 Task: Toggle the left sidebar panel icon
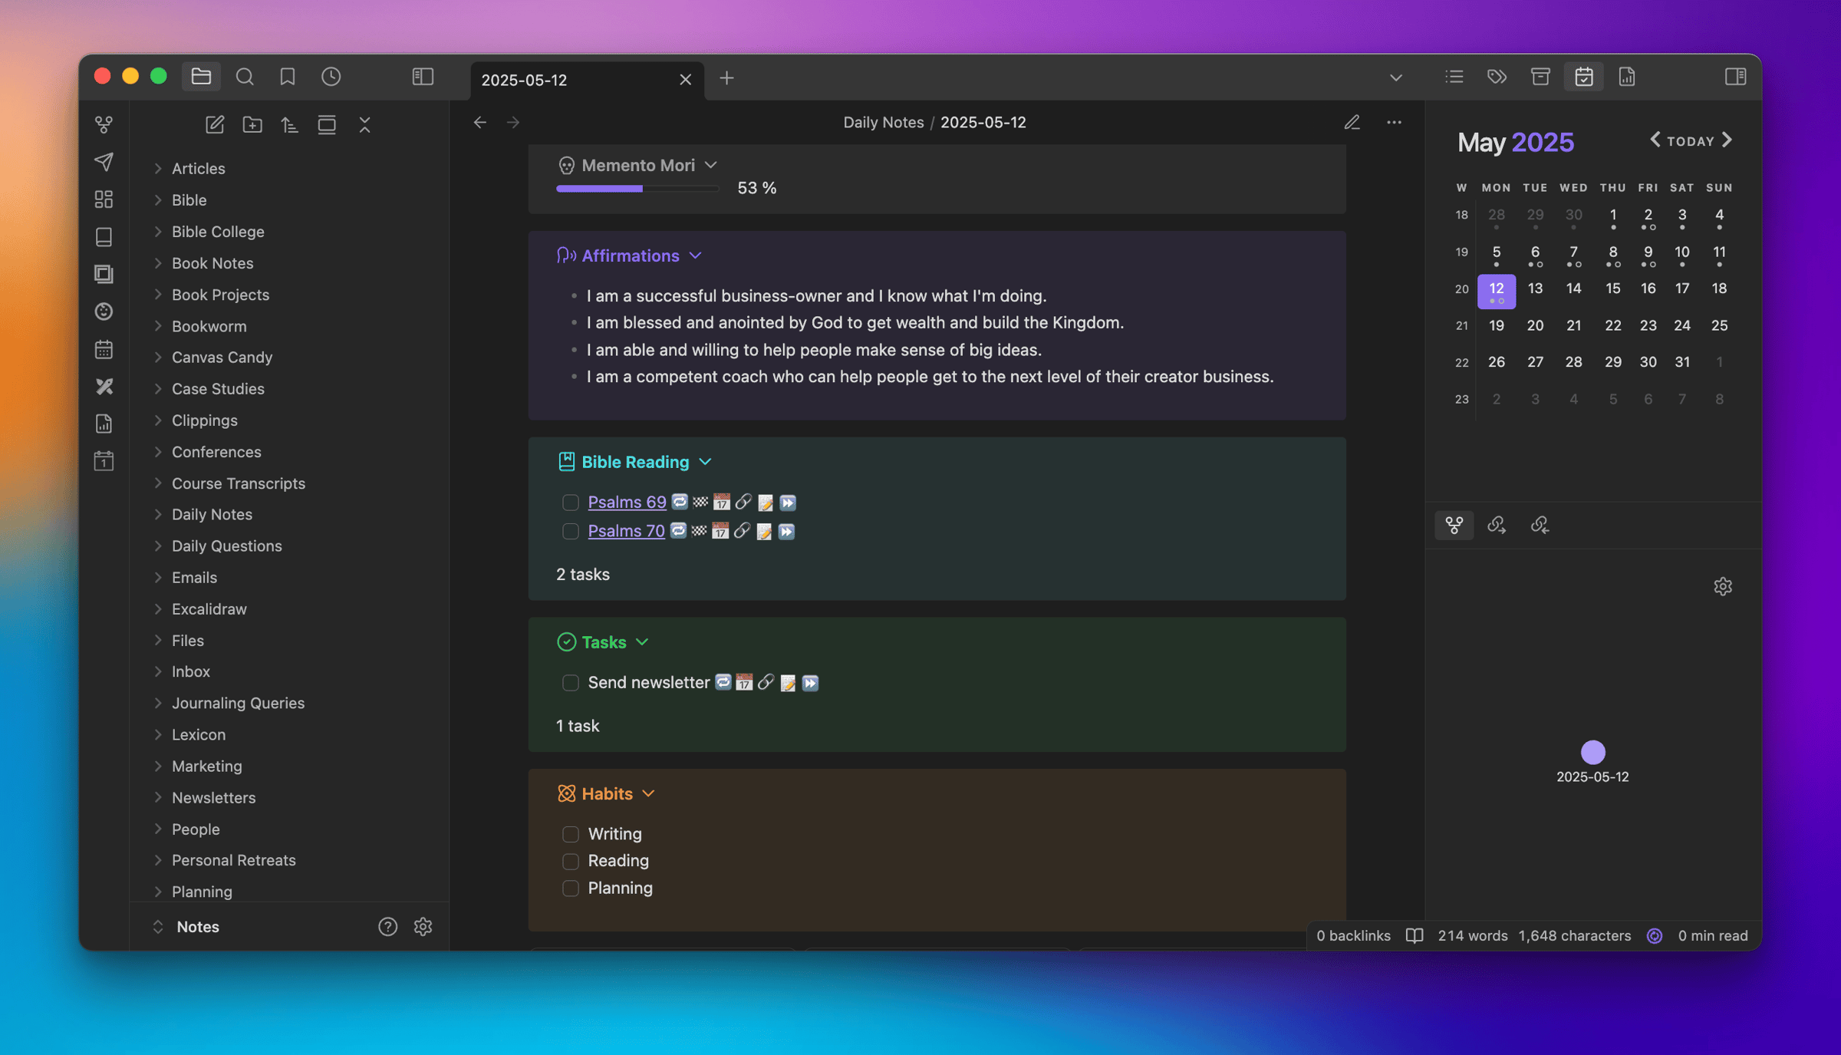pos(423,77)
